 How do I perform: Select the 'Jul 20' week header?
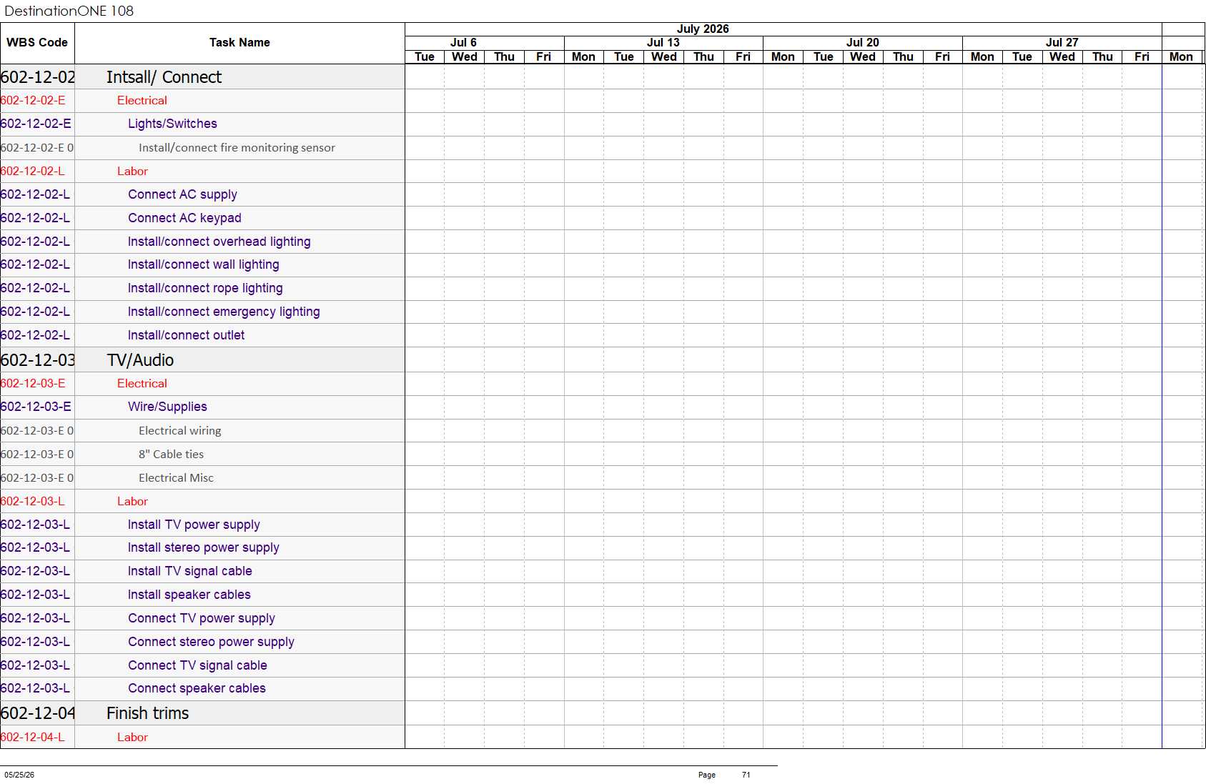[x=863, y=43]
